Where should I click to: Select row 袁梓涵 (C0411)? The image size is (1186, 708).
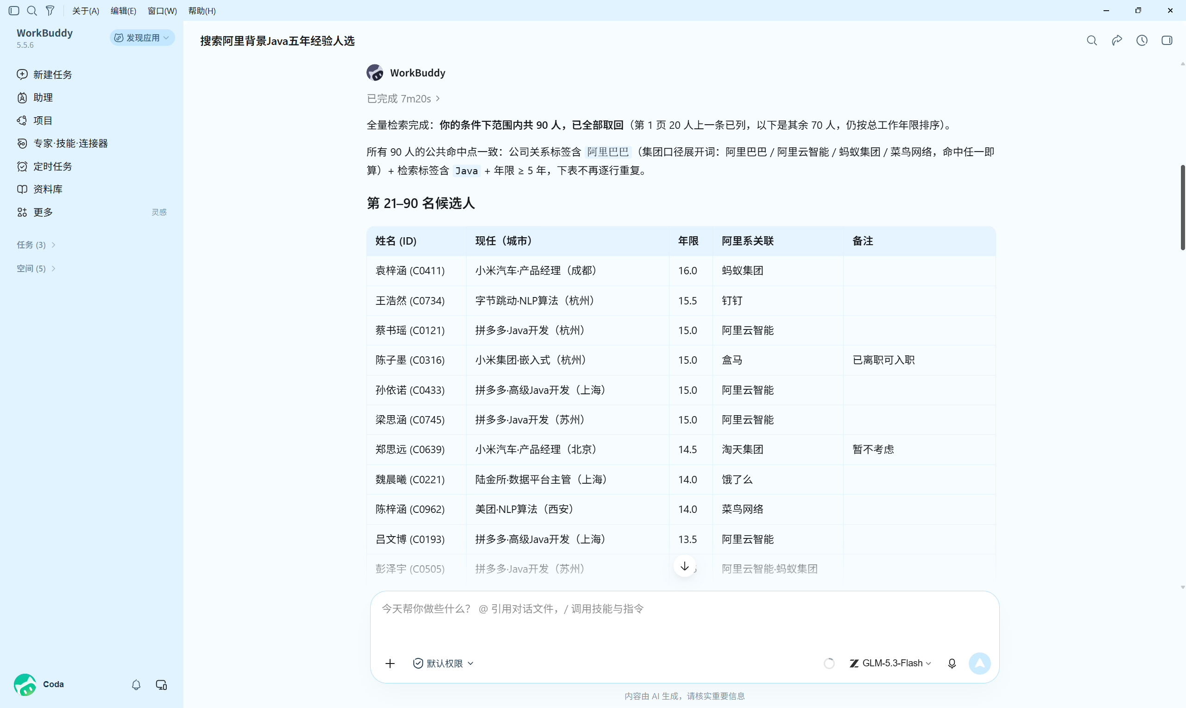click(681, 271)
